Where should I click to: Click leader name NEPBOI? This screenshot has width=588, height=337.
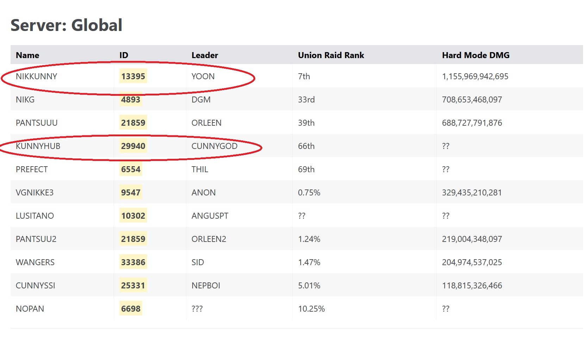tap(206, 286)
